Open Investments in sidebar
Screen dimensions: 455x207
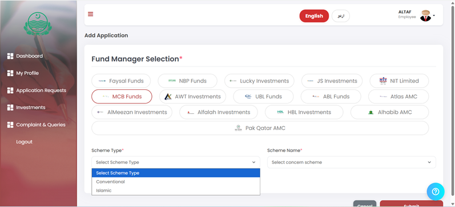click(x=31, y=107)
